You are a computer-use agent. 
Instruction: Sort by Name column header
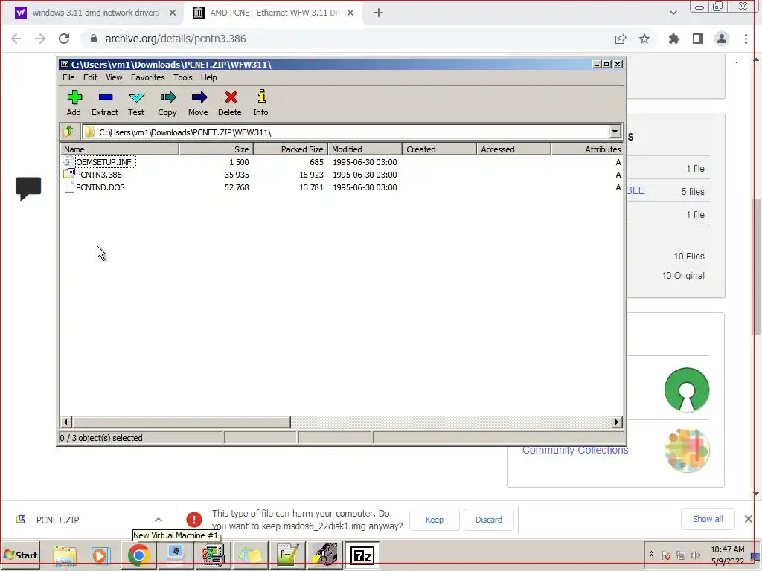click(120, 149)
